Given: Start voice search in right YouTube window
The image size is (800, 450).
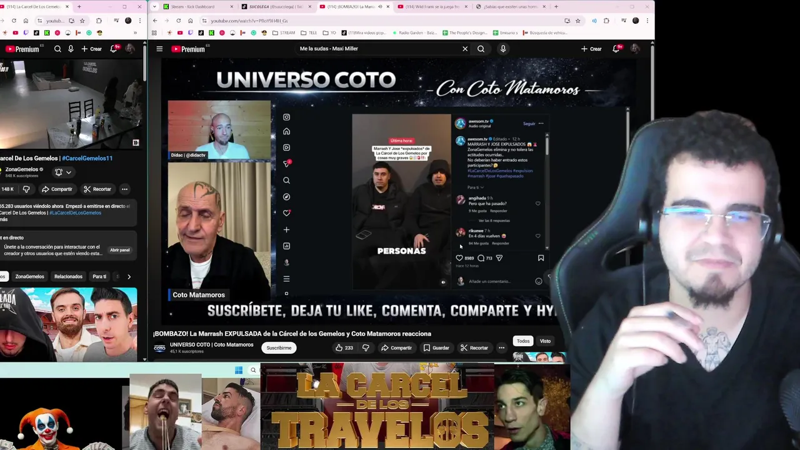Looking at the screenshot, I should pos(503,49).
